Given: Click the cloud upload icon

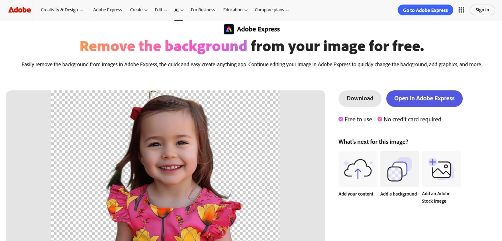Looking at the screenshot, I should (x=358, y=169).
